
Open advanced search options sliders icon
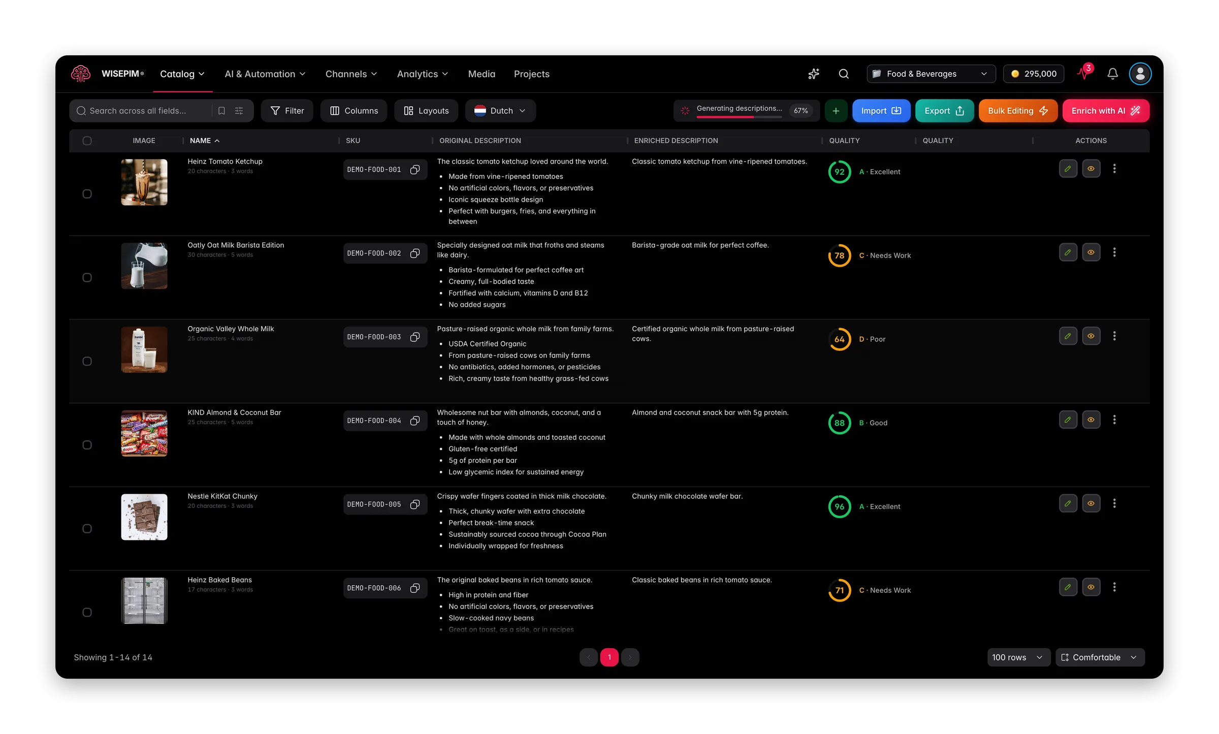pyautogui.click(x=239, y=111)
